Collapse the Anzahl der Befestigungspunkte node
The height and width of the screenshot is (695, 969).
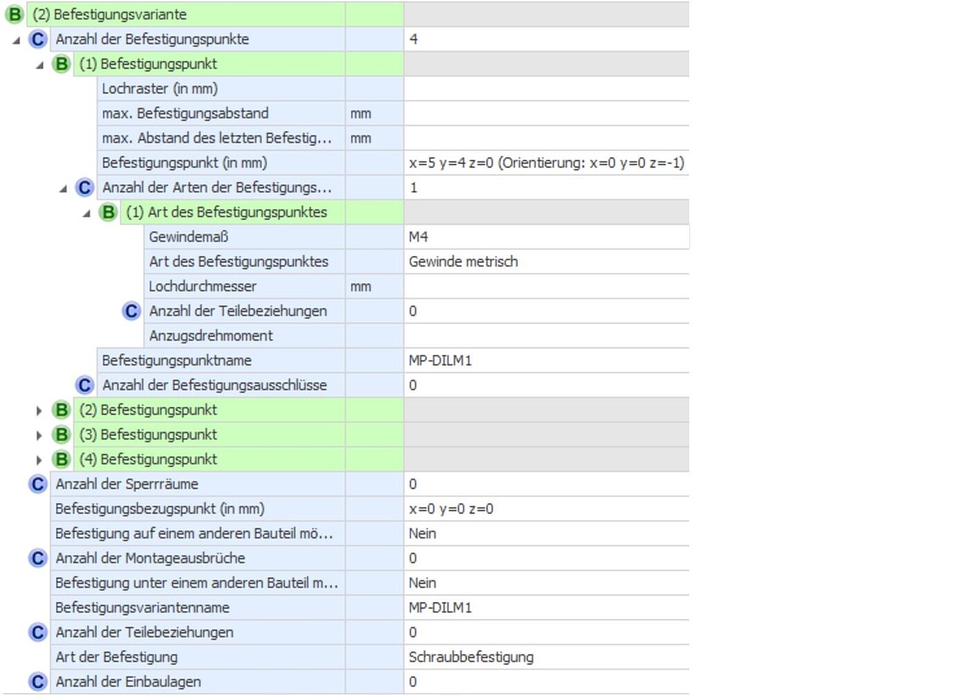pyautogui.click(x=17, y=40)
